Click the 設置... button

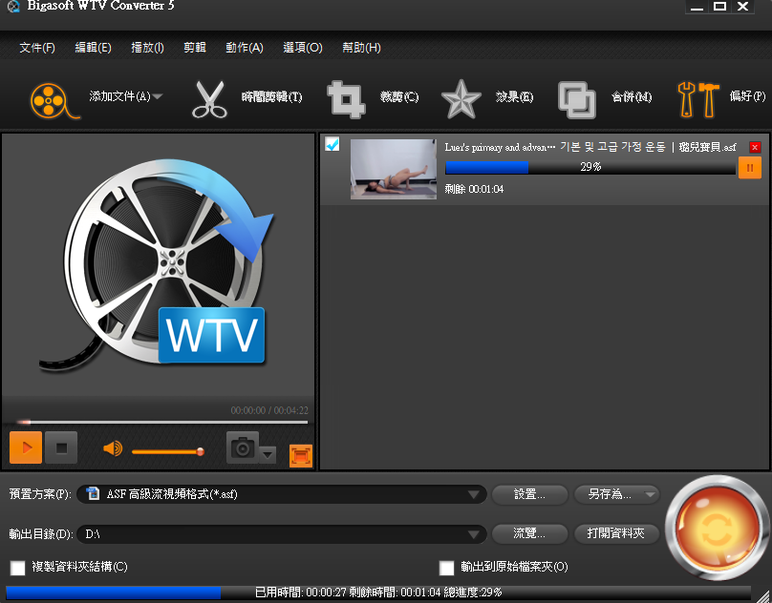(x=529, y=494)
